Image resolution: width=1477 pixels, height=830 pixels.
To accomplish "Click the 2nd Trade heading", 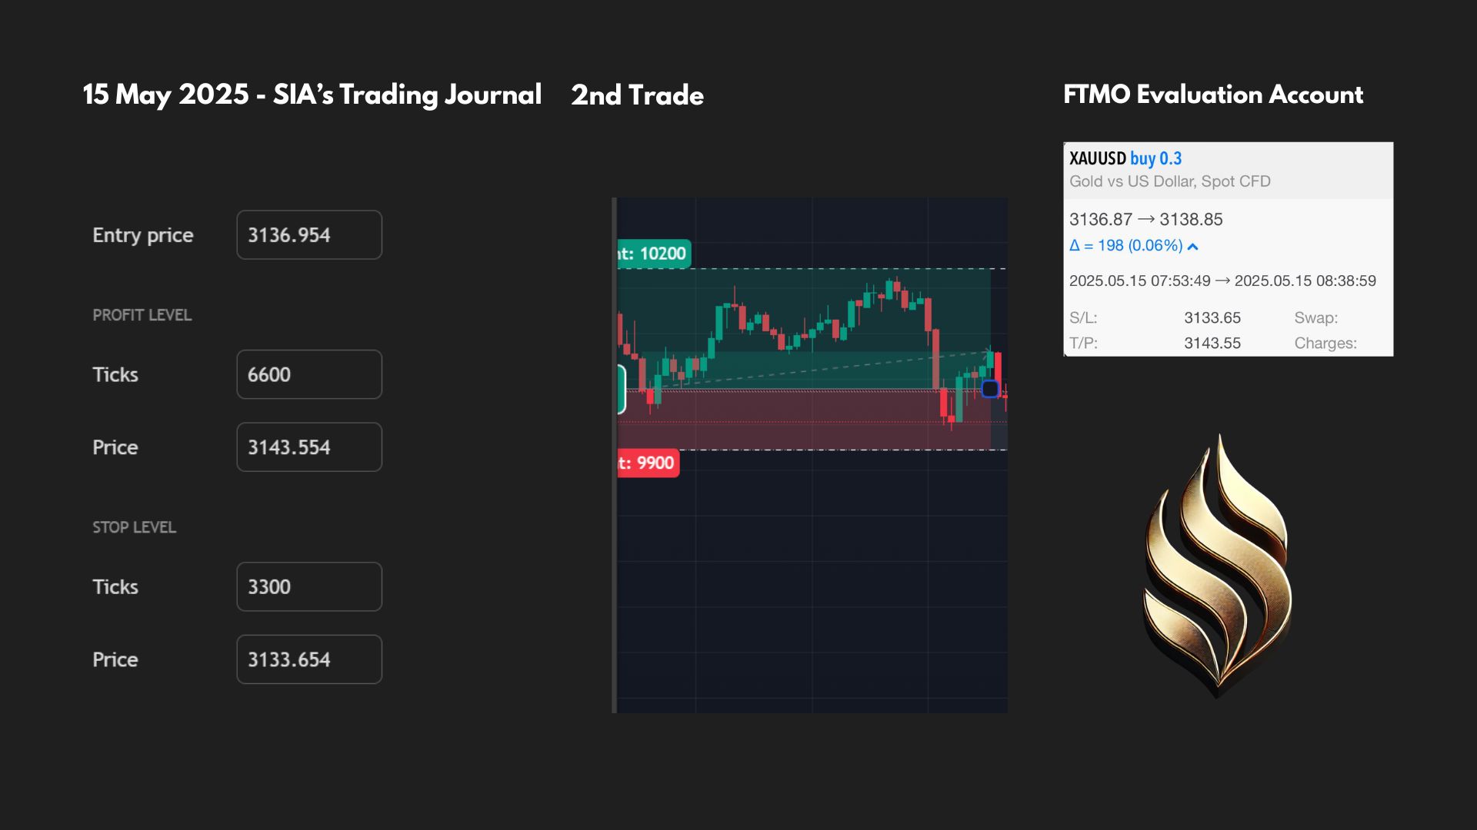I will click(x=637, y=95).
